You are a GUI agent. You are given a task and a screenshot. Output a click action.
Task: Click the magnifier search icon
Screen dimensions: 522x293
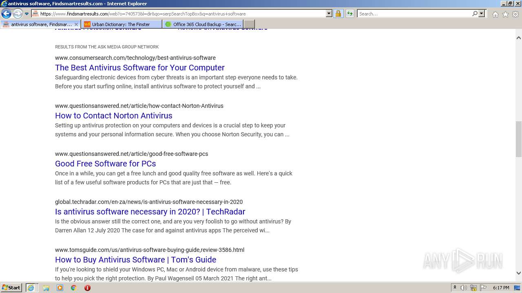click(475, 14)
